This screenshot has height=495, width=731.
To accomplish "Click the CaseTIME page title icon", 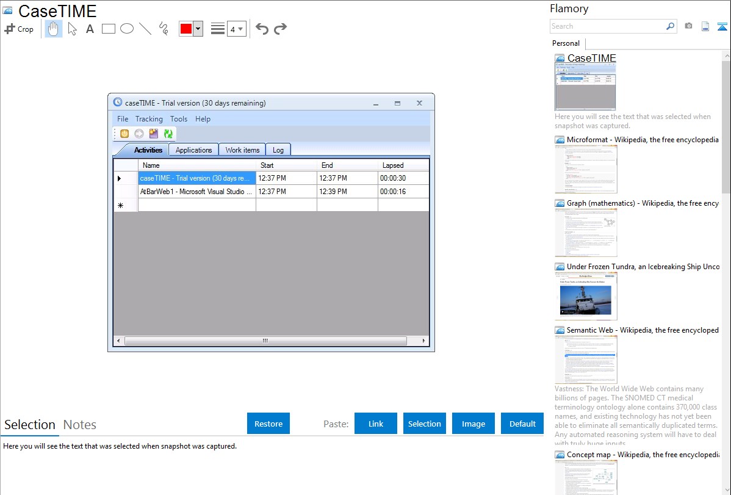I will coord(8,10).
